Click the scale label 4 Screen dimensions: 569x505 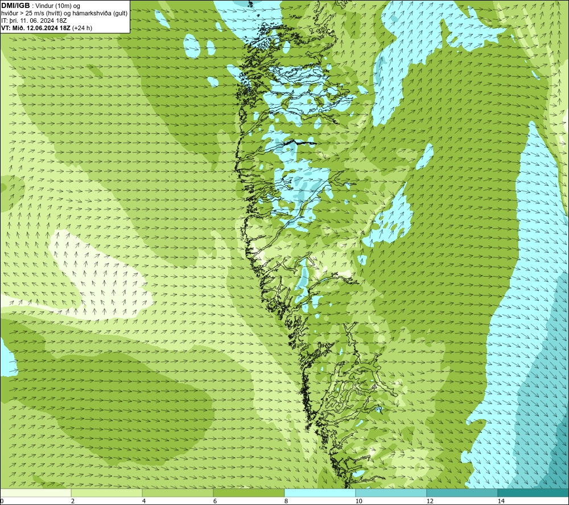click(144, 501)
